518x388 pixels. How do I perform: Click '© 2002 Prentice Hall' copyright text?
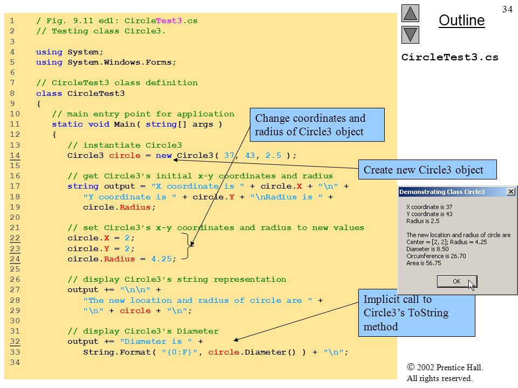pos(445,367)
